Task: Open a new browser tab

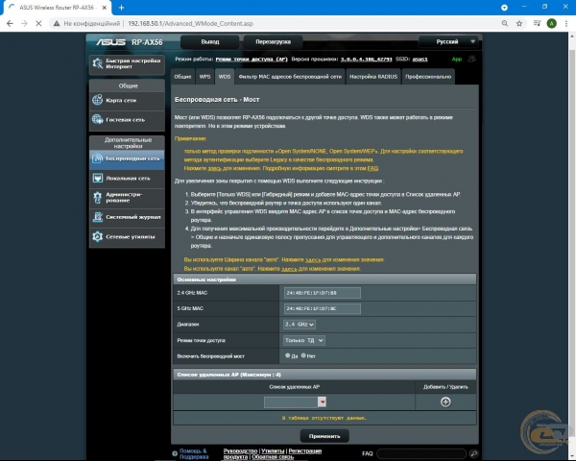Action: click(121, 8)
